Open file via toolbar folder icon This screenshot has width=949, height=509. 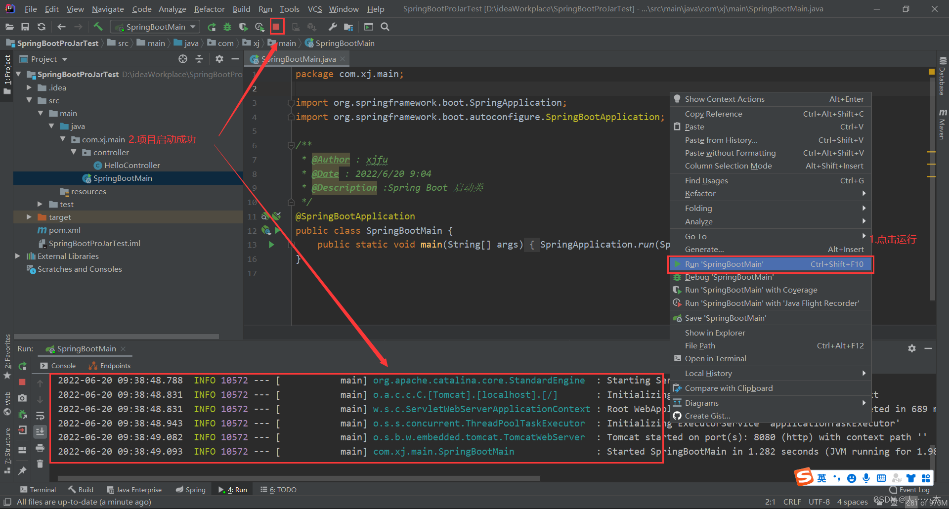pos(9,27)
